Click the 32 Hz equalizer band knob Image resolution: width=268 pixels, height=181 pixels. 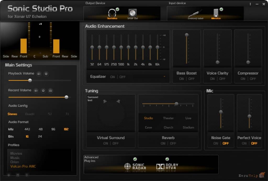tap(92, 47)
